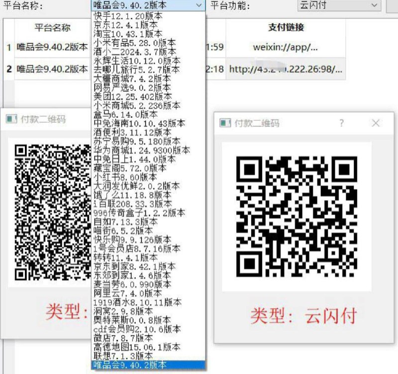Click window icon of left 付款二维码 dialog

pyautogui.click(x=11, y=119)
